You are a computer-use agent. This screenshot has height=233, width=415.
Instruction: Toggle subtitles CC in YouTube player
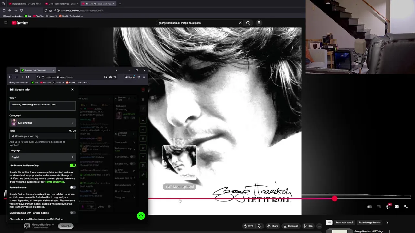click(379, 207)
